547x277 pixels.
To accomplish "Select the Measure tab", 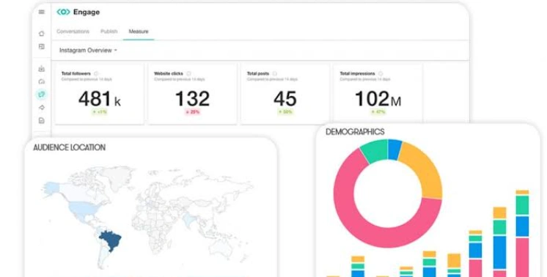I will [x=139, y=32].
